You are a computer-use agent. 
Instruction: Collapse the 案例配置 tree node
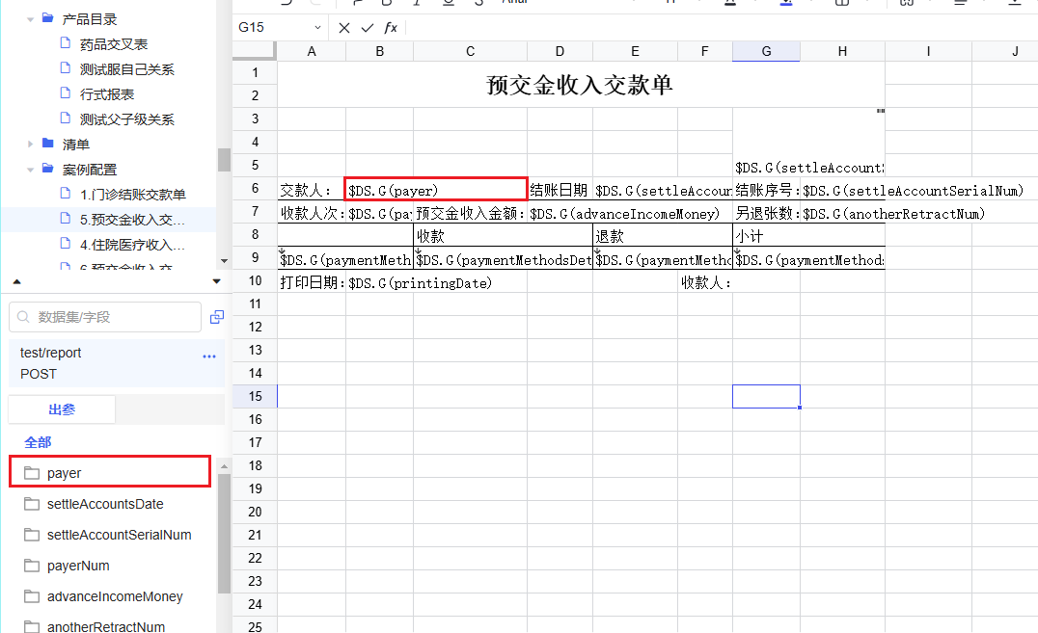[x=31, y=170]
